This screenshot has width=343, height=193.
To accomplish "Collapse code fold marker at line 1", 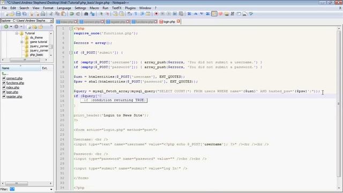I will click(71, 28).
